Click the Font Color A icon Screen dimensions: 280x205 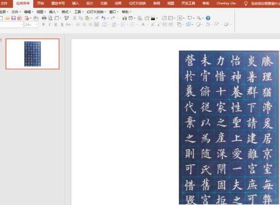click(x=143, y=24)
